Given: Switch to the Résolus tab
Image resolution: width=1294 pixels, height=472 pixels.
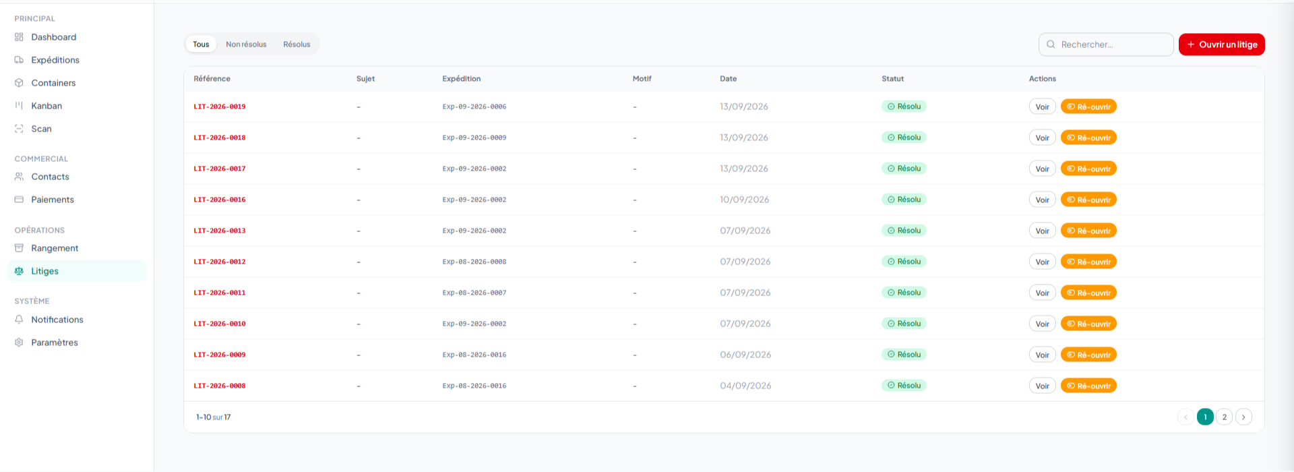Looking at the screenshot, I should click(297, 45).
